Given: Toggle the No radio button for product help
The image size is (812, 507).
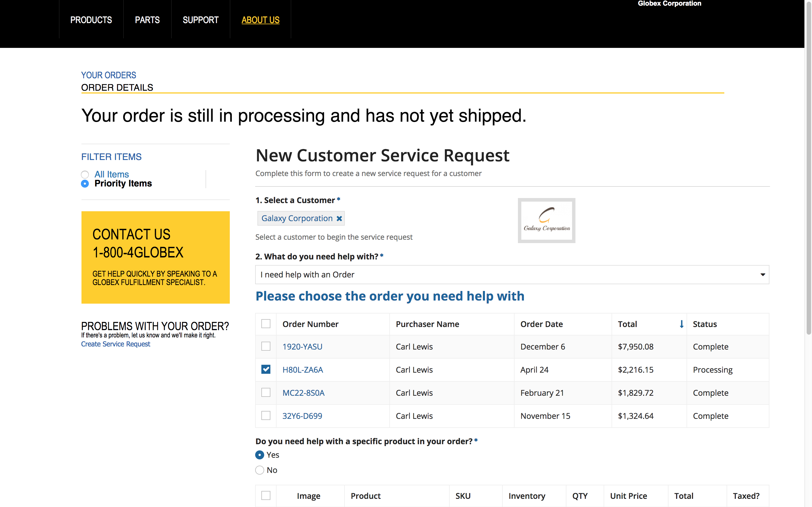Looking at the screenshot, I should tap(259, 470).
